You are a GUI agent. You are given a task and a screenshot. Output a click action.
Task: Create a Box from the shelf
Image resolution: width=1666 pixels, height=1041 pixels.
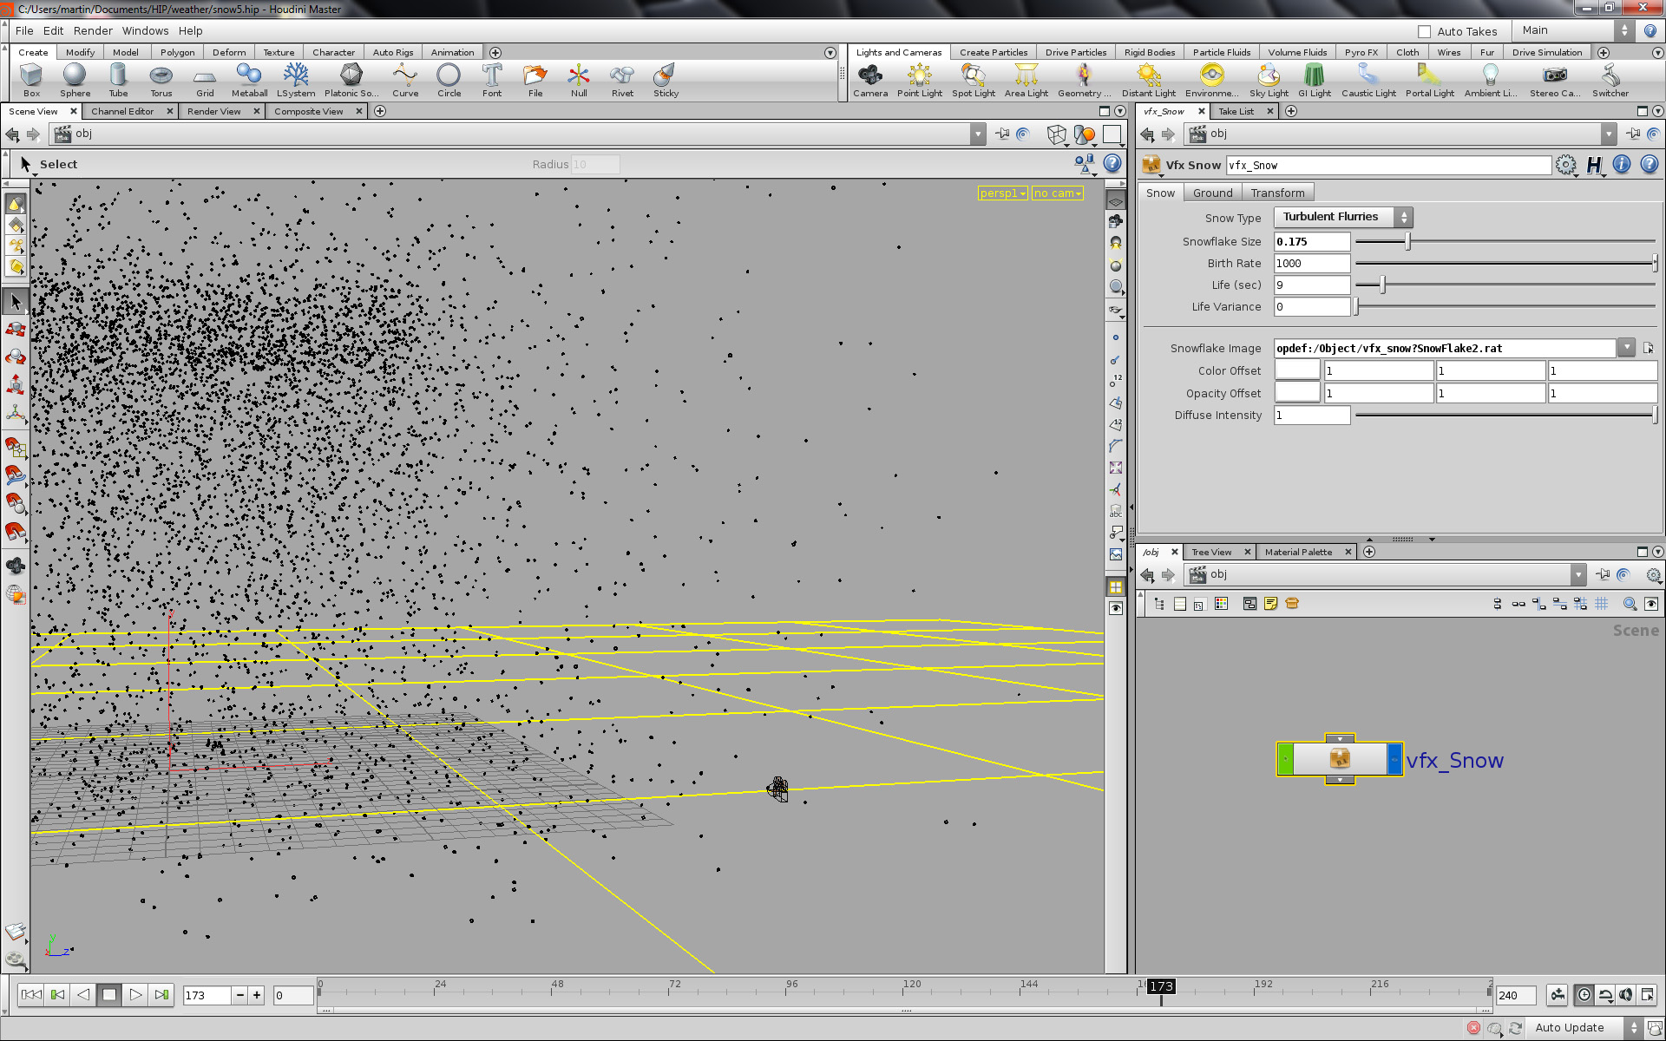pos(31,80)
